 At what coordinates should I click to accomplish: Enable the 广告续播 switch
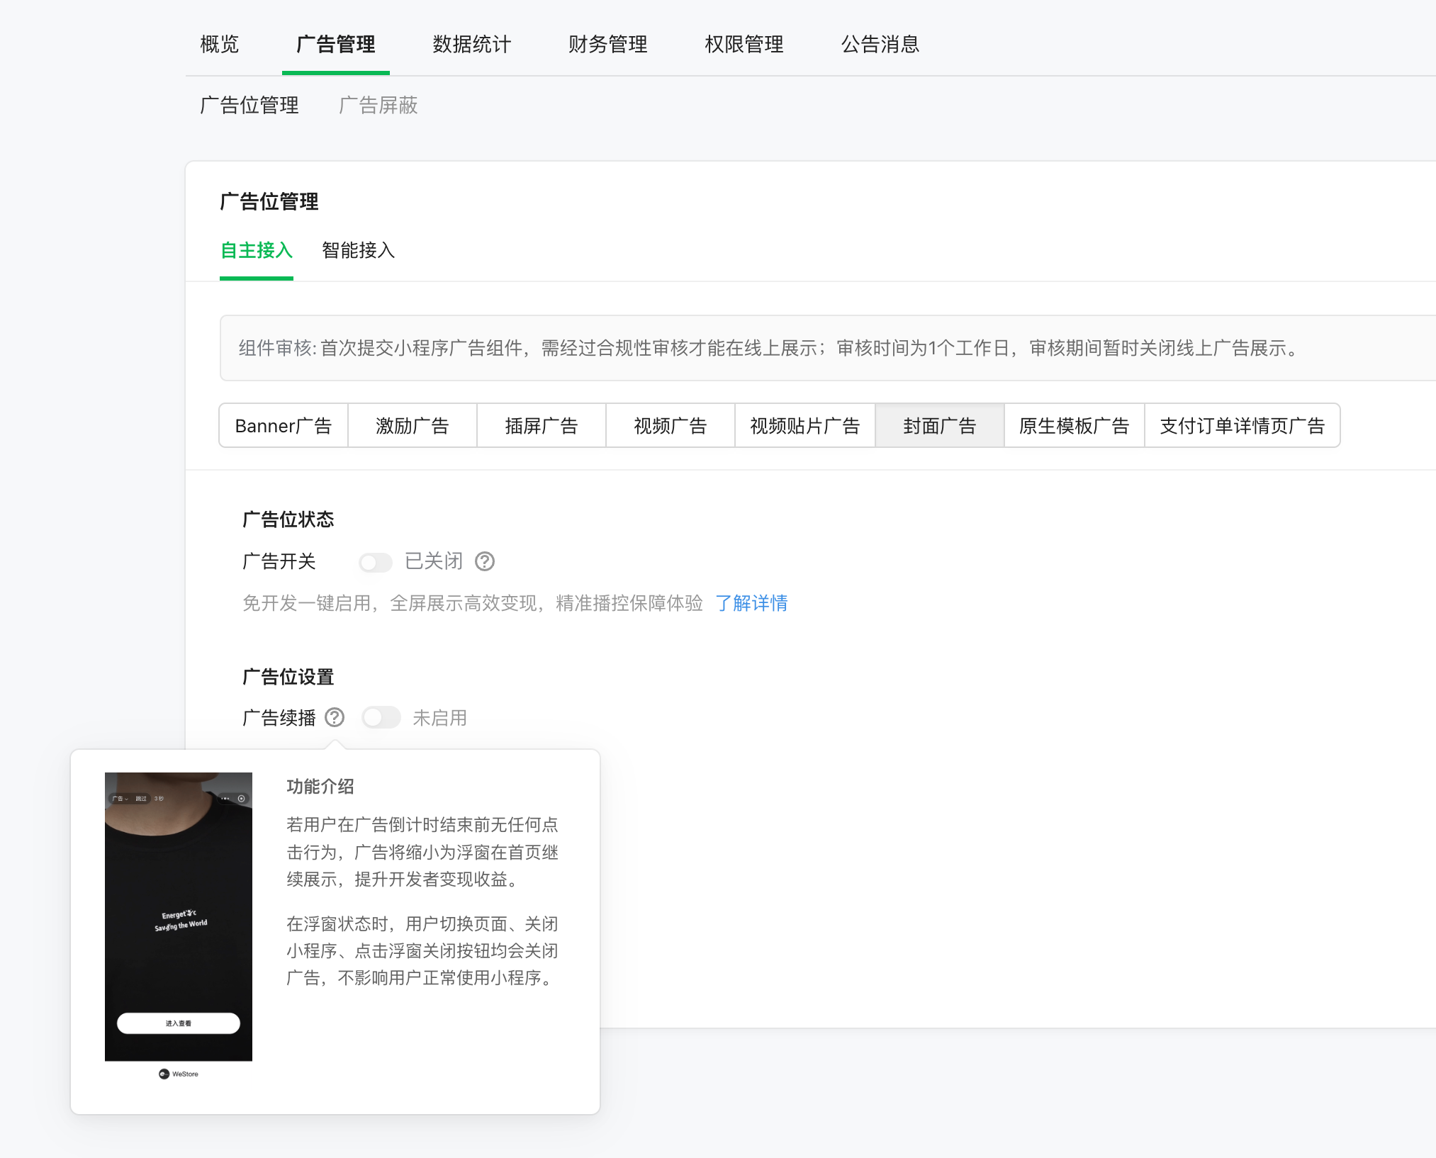381,718
